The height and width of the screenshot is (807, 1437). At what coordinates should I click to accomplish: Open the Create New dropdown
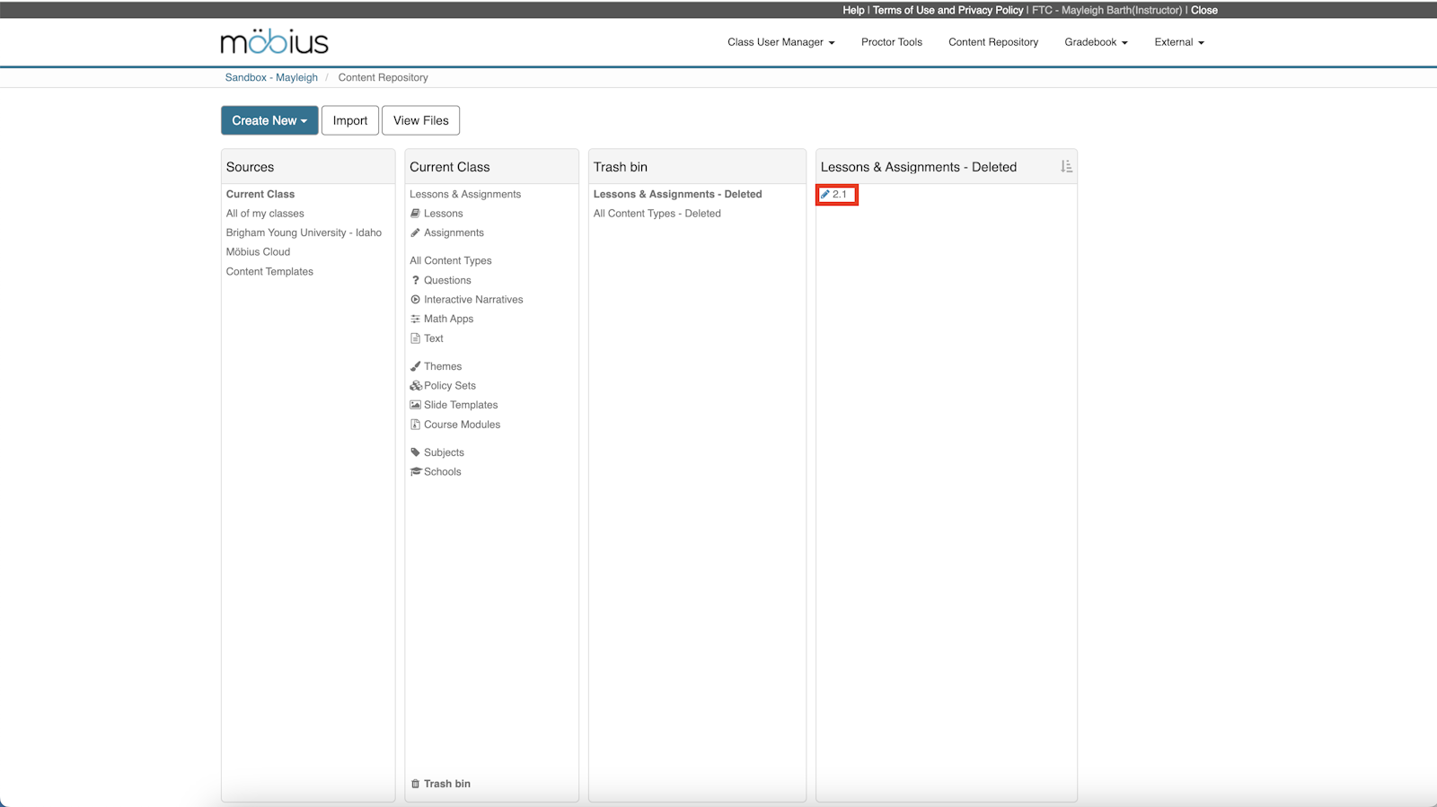tap(269, 120)
